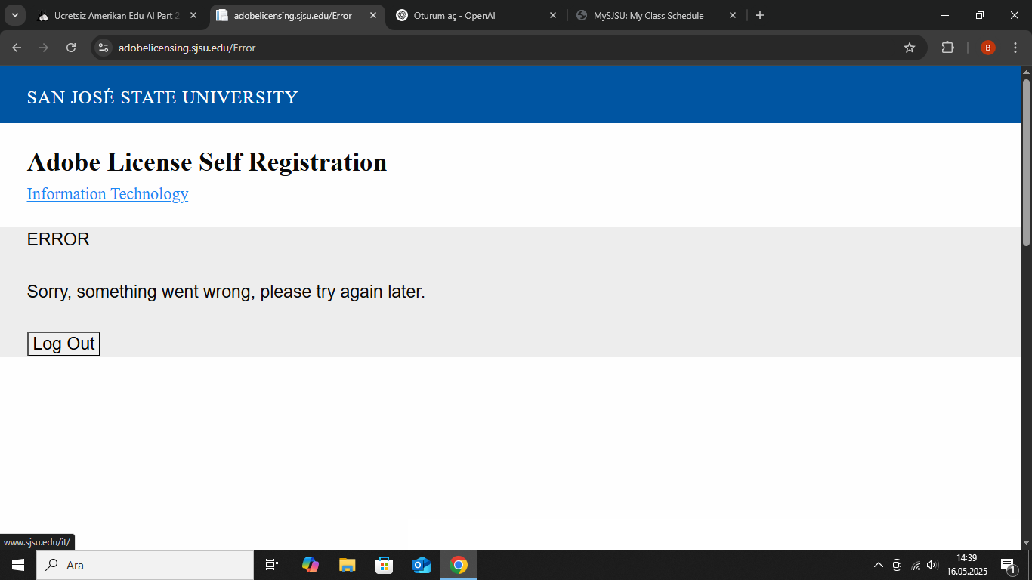Click the Ara taskbar search box
Image resolution: width=1032 pixels, height=580 pixels.
tap(145, 565)
